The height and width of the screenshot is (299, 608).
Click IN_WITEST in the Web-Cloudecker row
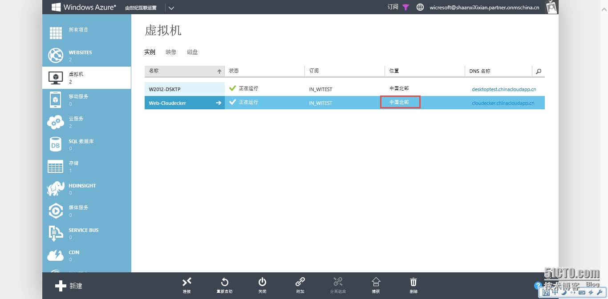click(320, 103)
